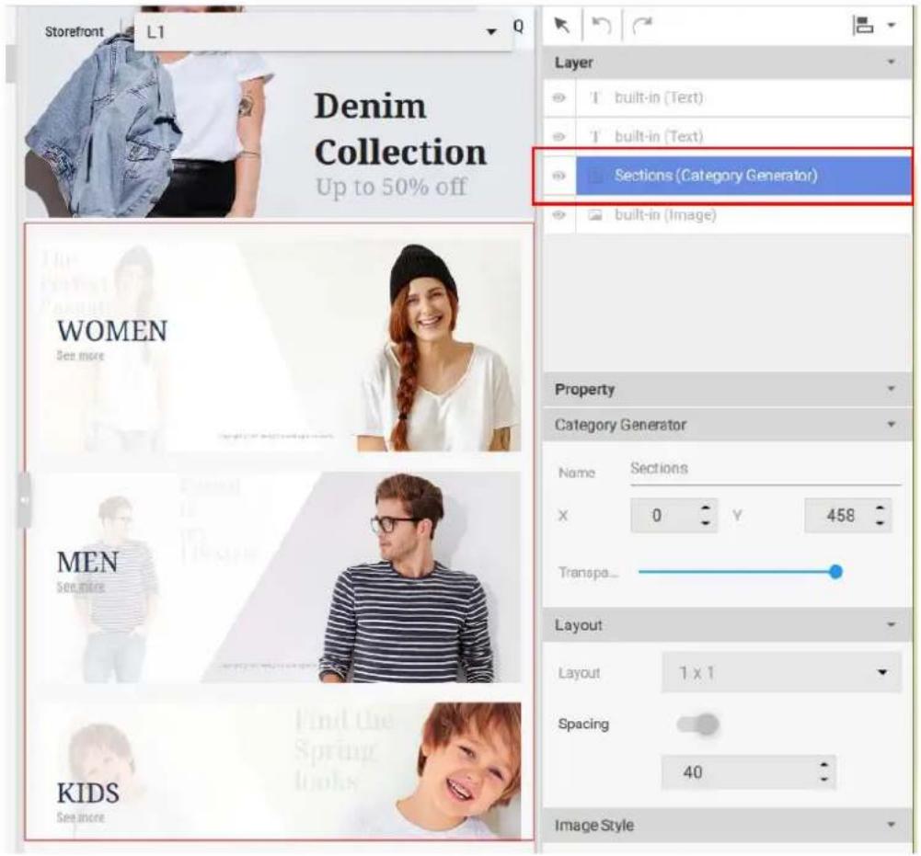Image resolution: width=921 pixels, height=856 pixels.
Task: Open the align objects tool
Action: point(863,25)
